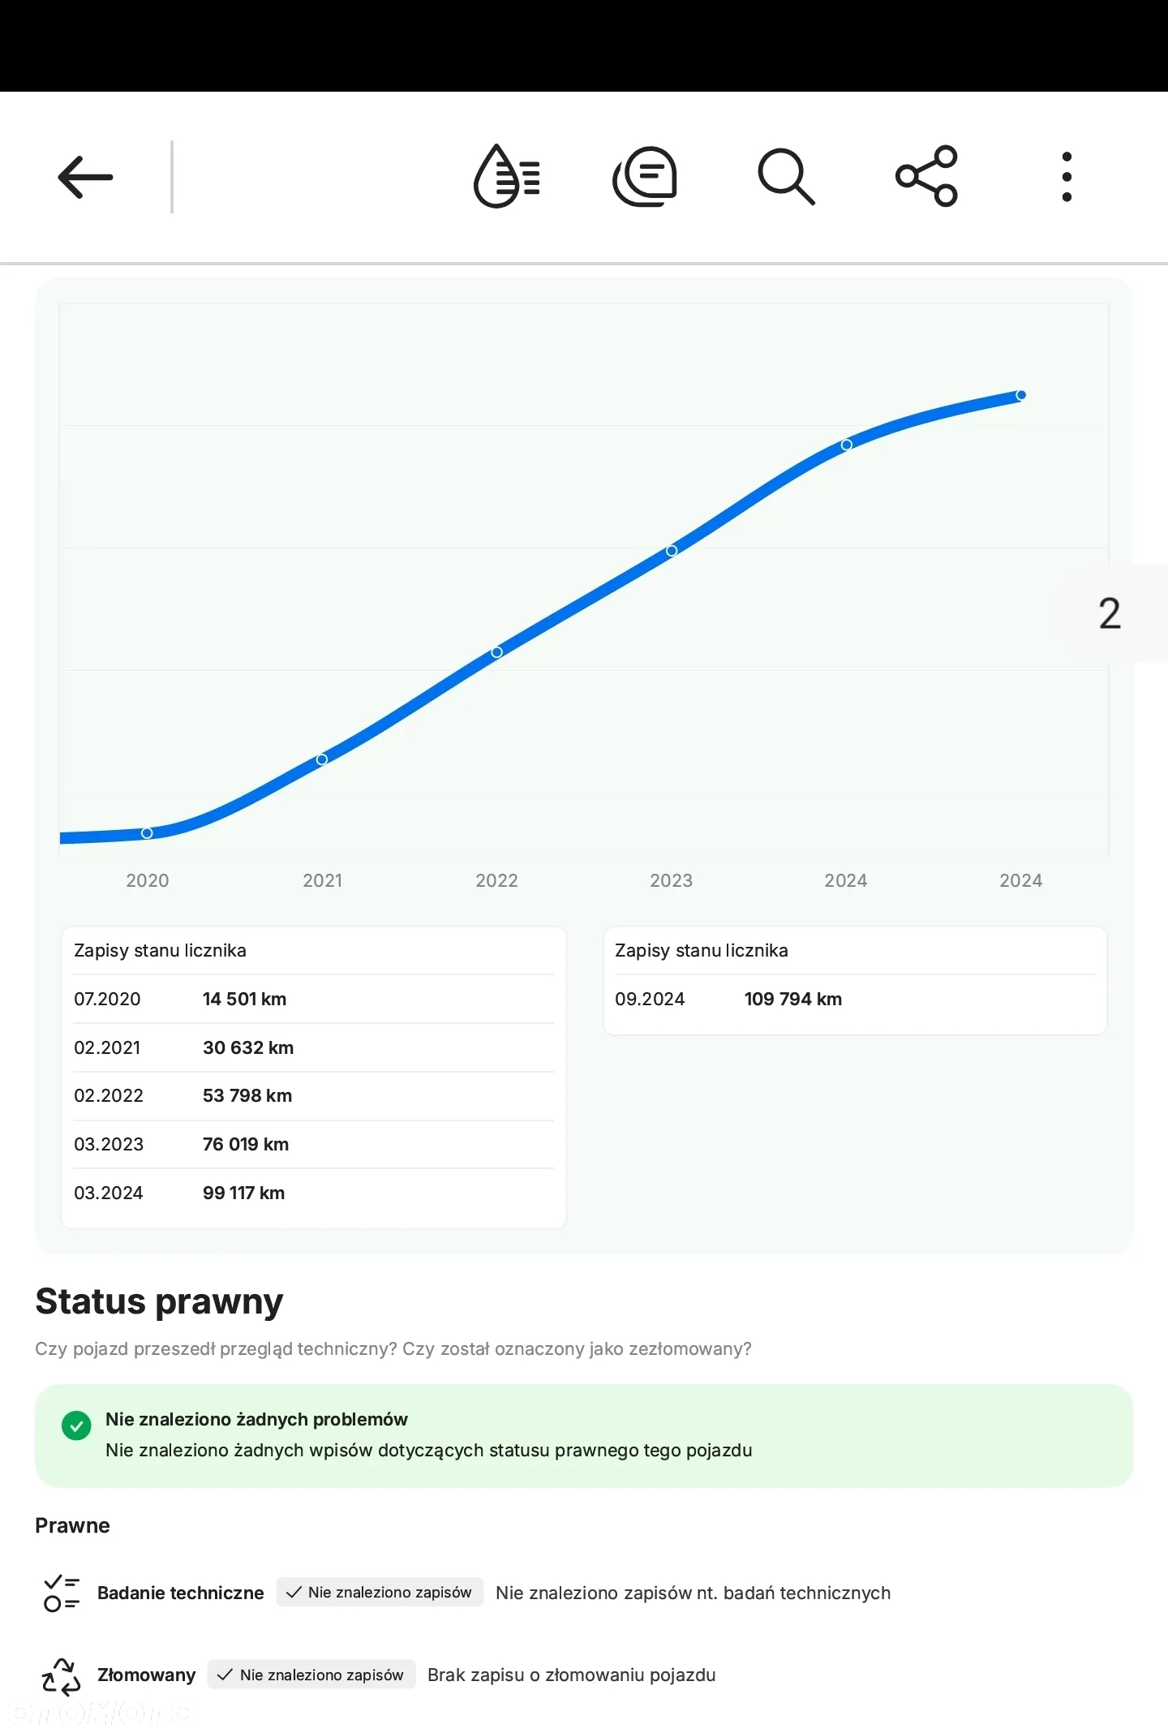The width and height of the screenshot is (1168, 1733).
Task: Click the 2022 chart data point
Action: [497, 652]
